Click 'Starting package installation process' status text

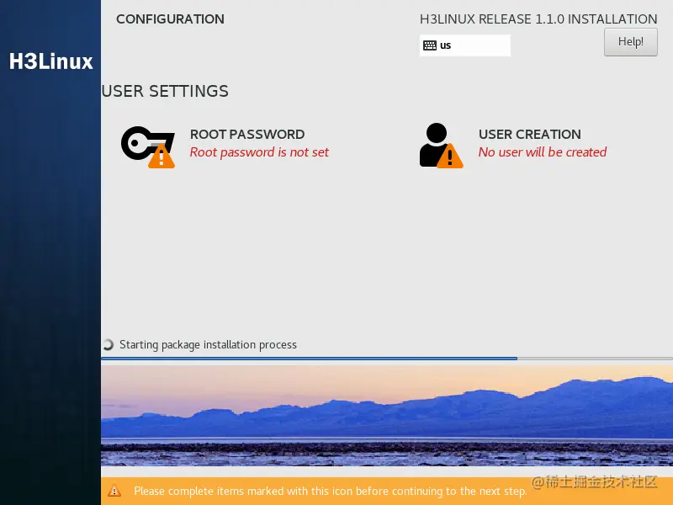coord(208,345)
